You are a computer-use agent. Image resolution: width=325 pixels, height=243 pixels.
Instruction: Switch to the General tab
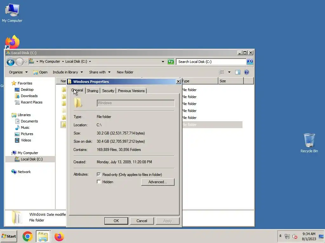tap(77, 90)
